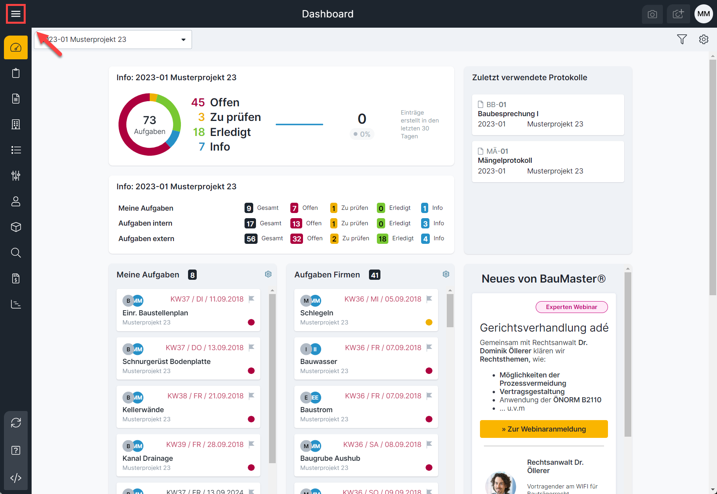Click the Aufgaben Firmen list scrollbar
This screenshot has height=494, width=717.
point(450,311)
